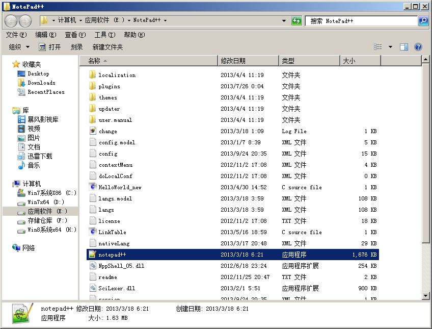
Task: Select the NppShell_05.dll file icon
Action: pyautogui.click(x=93, y=266)
